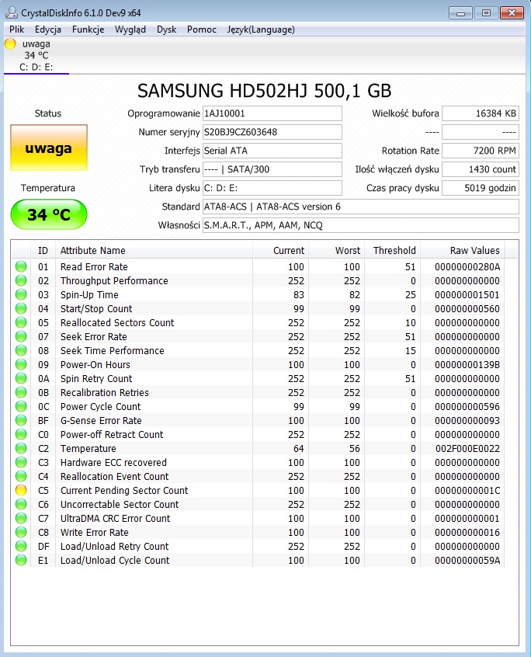Click the power-on count field 1430 count
Viewport: 531px width, 657px height.
coord(481,169)
